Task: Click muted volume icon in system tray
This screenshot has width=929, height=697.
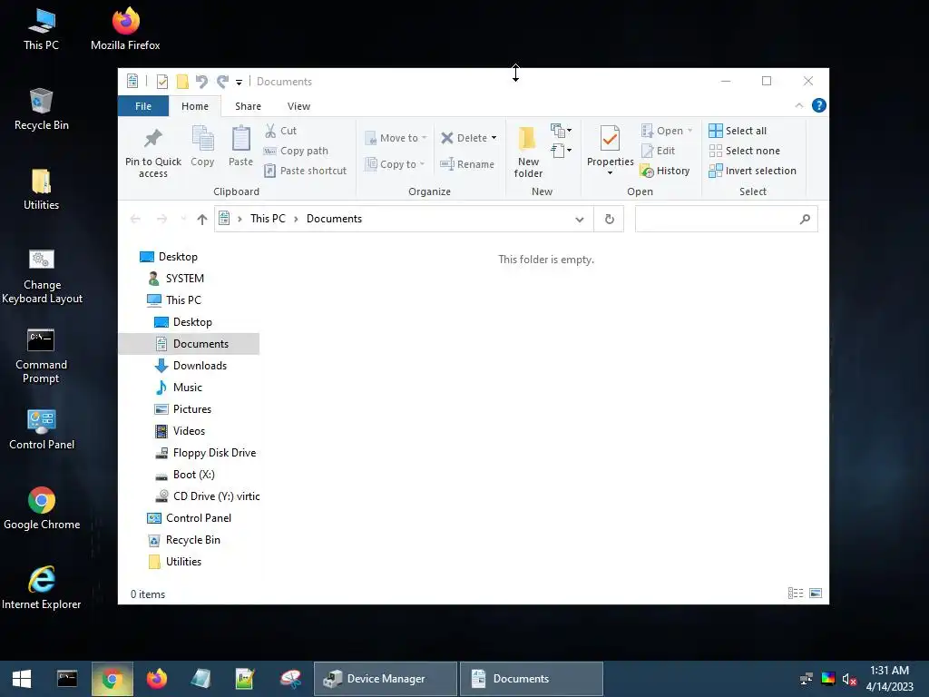Action: tap(849, 679)
